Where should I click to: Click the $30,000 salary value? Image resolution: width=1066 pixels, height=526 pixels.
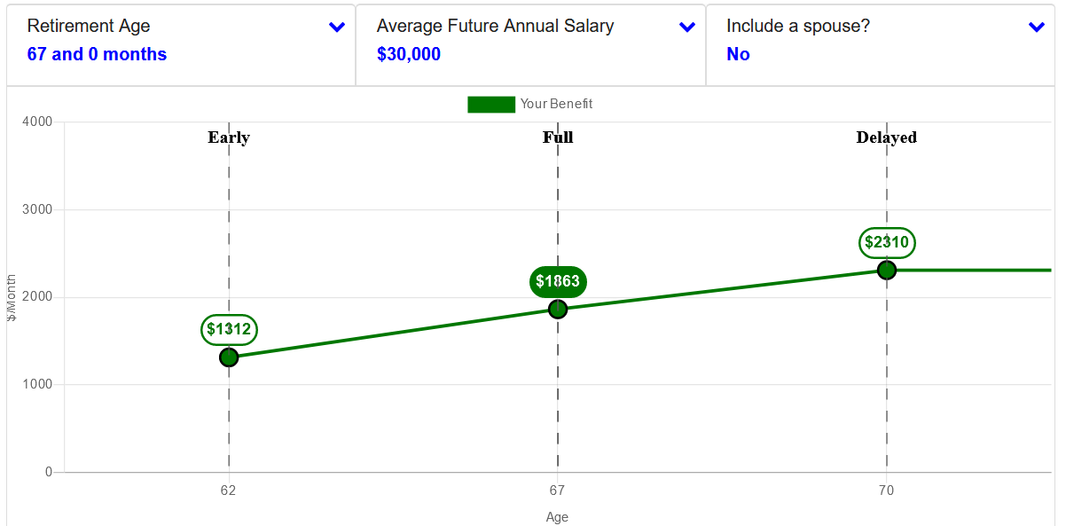pyautogui.click(x=406, y=54)
